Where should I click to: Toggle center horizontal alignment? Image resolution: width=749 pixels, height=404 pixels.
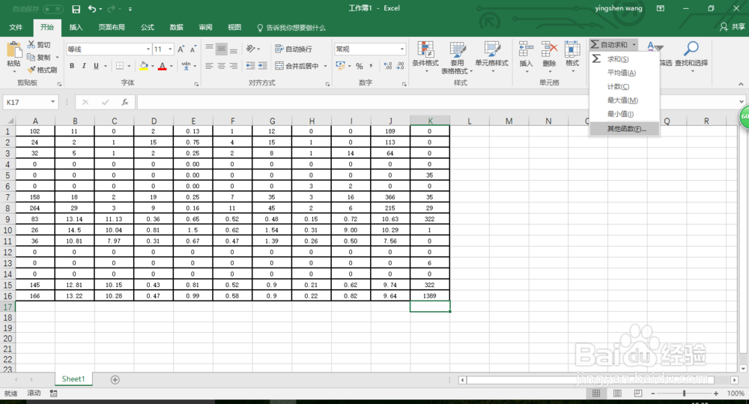click(221, 66)
